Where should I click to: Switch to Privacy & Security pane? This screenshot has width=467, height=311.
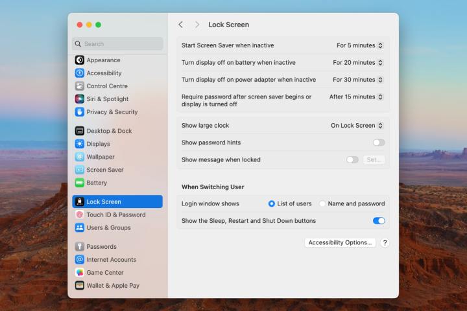[x=117, y=112]
